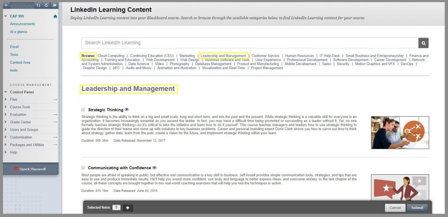Browse the Data Science category
448x217 pixels.
point(139,64)
